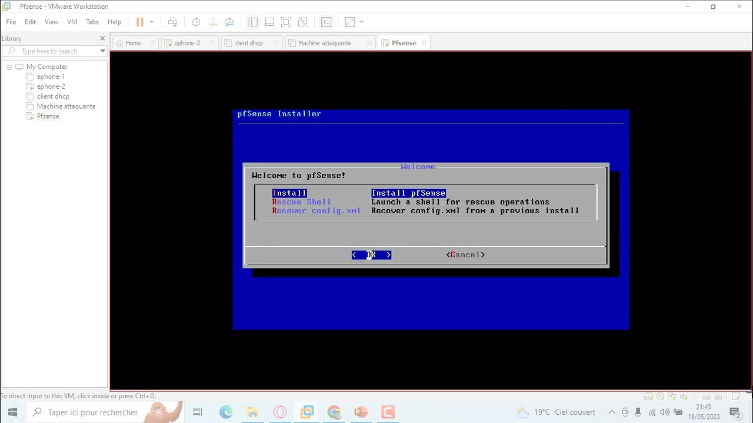Select the Rescue Shell option
The image size is (753, 423).
301,202
